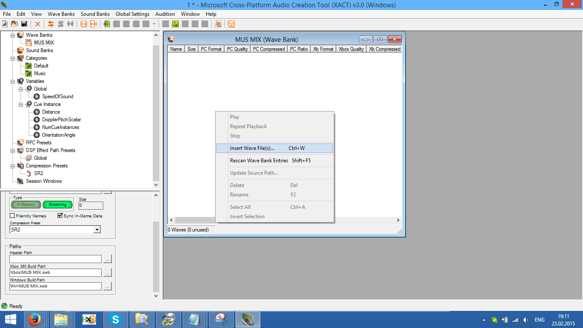The height and width of the screenshot is (328, 583).
Task: Enable the Friendly Names checkbox
Action: pyautogui.click(x=12, y=216)
